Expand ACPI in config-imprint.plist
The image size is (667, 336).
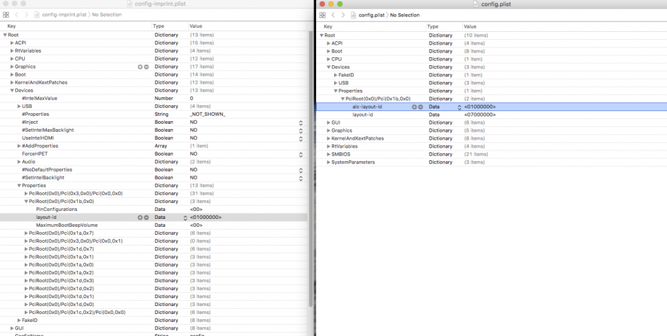(x=12, y=43)
